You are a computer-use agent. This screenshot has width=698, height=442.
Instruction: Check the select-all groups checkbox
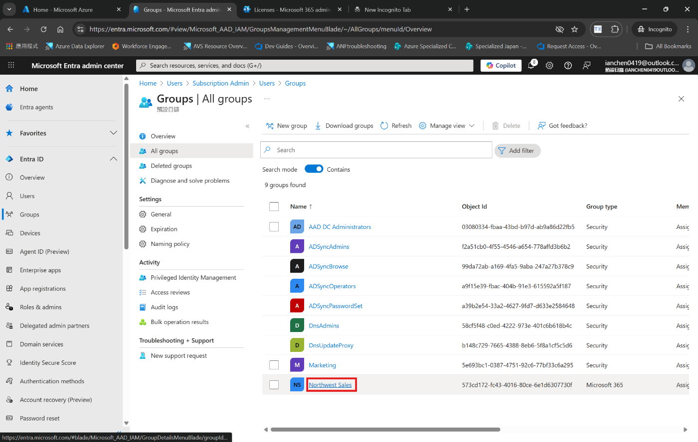[x=274, y=206]
